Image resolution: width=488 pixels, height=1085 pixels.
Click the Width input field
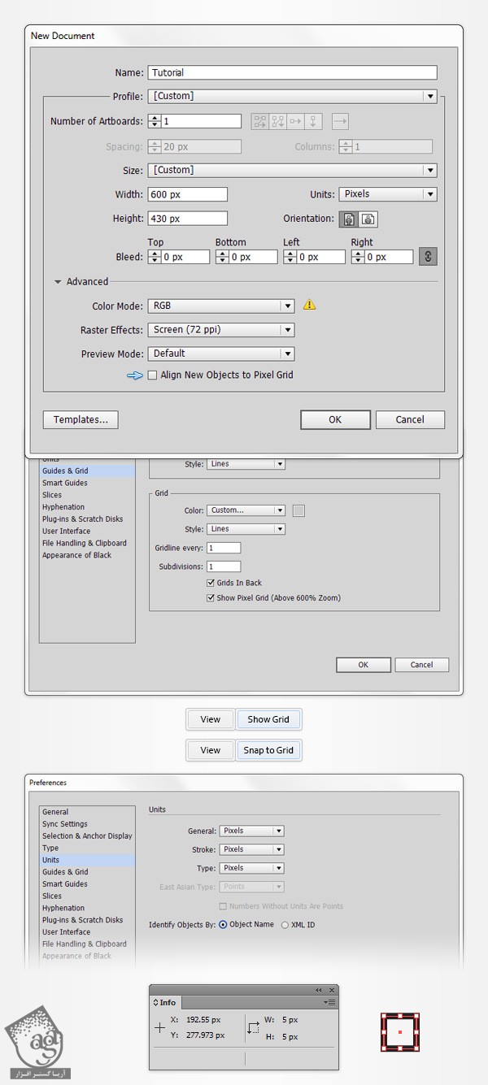pyautogui.click(x=187, y=194)
